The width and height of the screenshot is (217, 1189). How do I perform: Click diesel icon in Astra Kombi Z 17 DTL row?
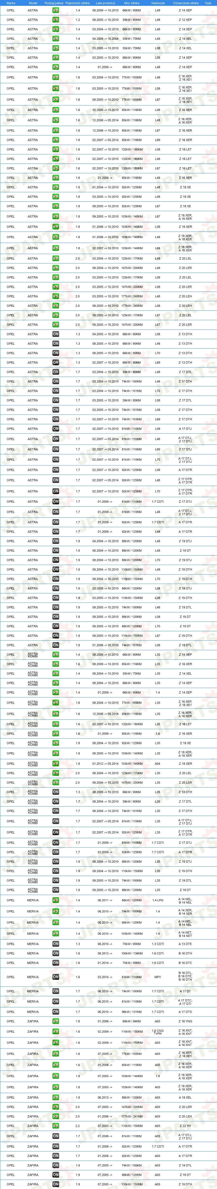[55, 802]
